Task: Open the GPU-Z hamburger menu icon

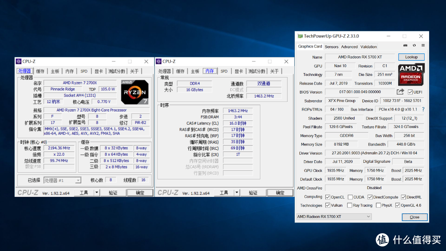Action: coord(423,45)
